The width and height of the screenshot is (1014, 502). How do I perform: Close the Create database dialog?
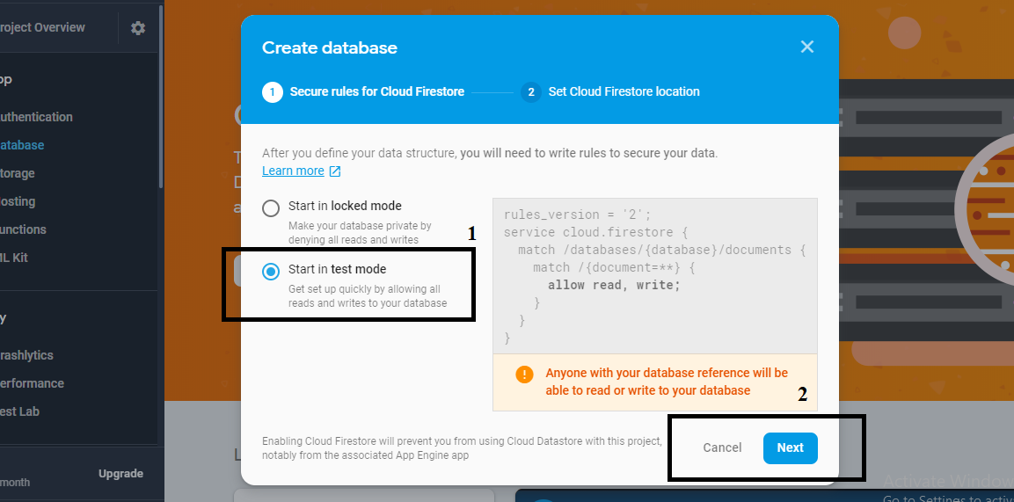pos(806,47)
